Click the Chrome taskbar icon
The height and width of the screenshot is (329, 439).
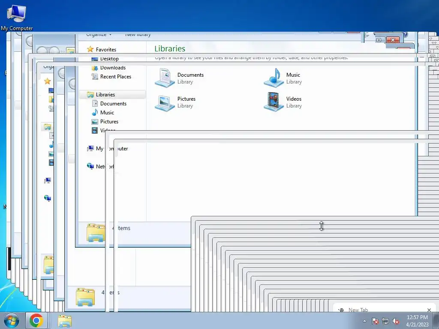[36, 320]
